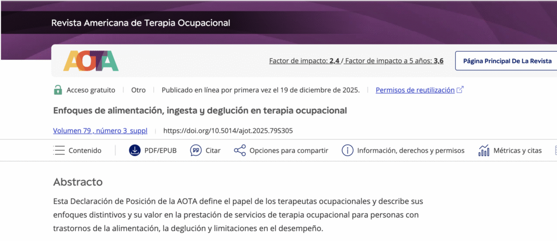Image resolution: width=557 pixels, height=241 pixels.
Task: Click the DOI URL text
Action: click(x=228, y=131)
